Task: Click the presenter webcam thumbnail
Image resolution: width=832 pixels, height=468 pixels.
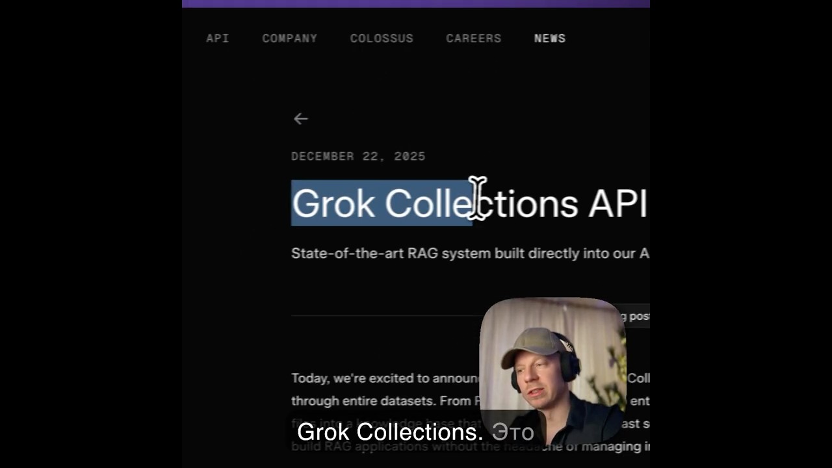Action: [x=552, y=370]
